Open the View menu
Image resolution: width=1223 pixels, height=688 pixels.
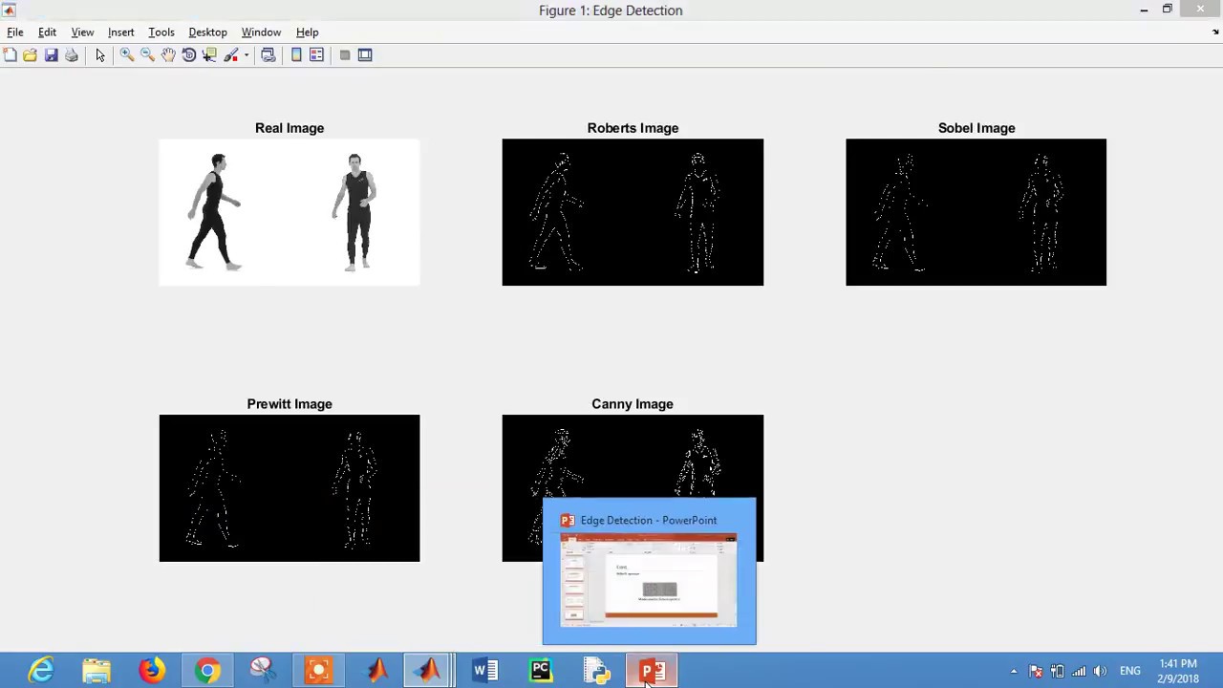[x=82, y=32]
